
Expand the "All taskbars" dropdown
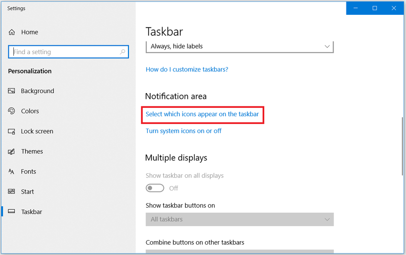click(x=240, y=219)
